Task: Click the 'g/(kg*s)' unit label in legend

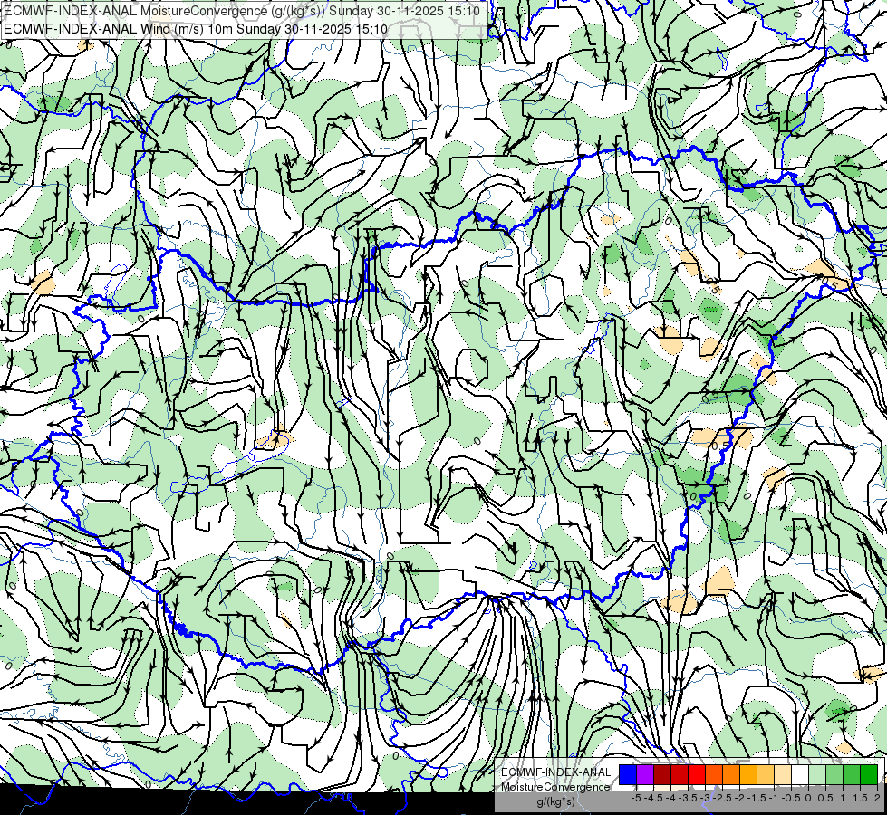Action: [x=555, y=802]
